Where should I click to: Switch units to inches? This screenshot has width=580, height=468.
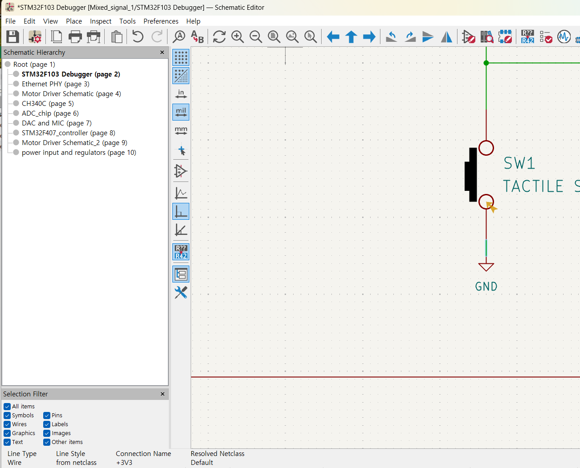pos(181,94)
